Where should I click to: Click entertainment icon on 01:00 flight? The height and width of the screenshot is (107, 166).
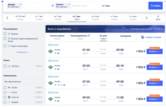click(x=58, y=53)
